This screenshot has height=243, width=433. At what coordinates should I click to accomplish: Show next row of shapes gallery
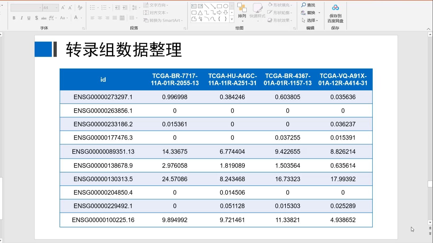pyautogui.click(x=232, y=12)
